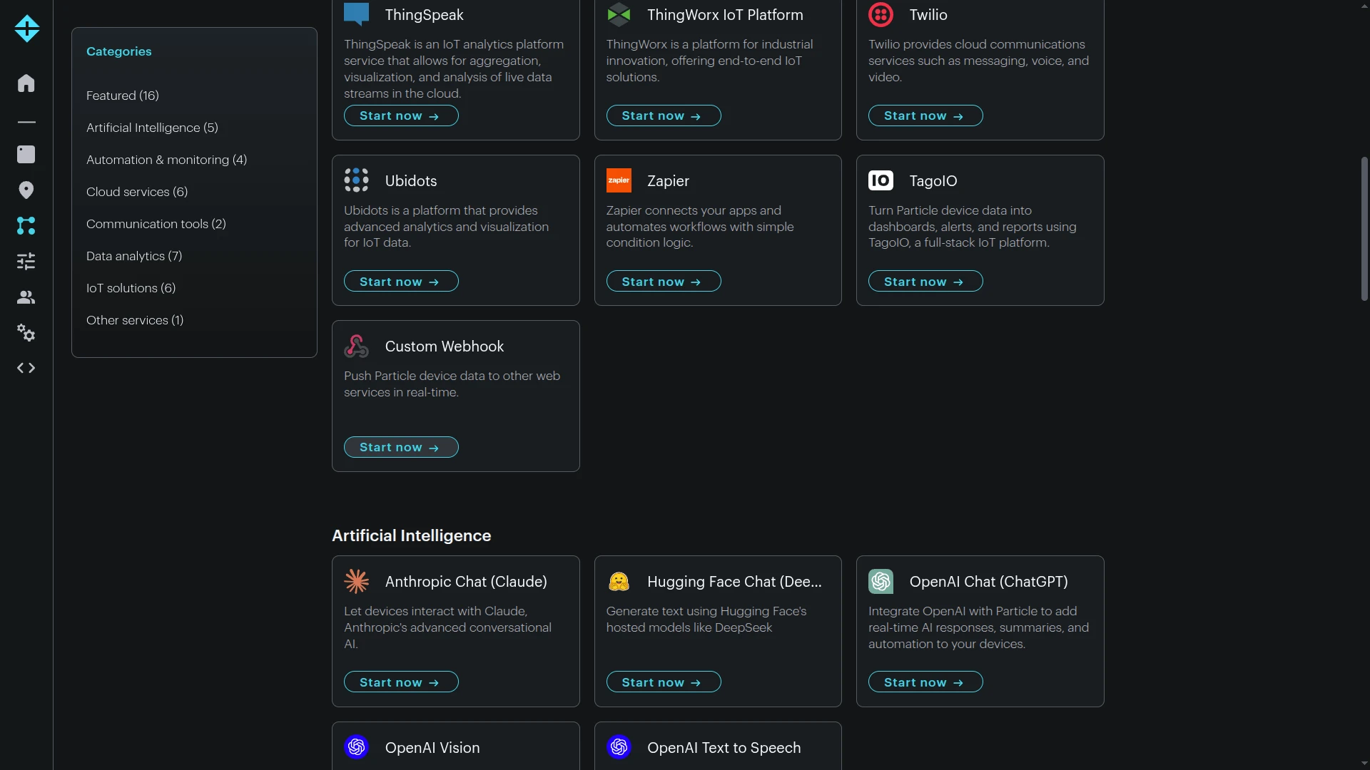Screen dimensions: 1370x770
Task: Open the OpenAI Text to Speech title
Action: 724,748
